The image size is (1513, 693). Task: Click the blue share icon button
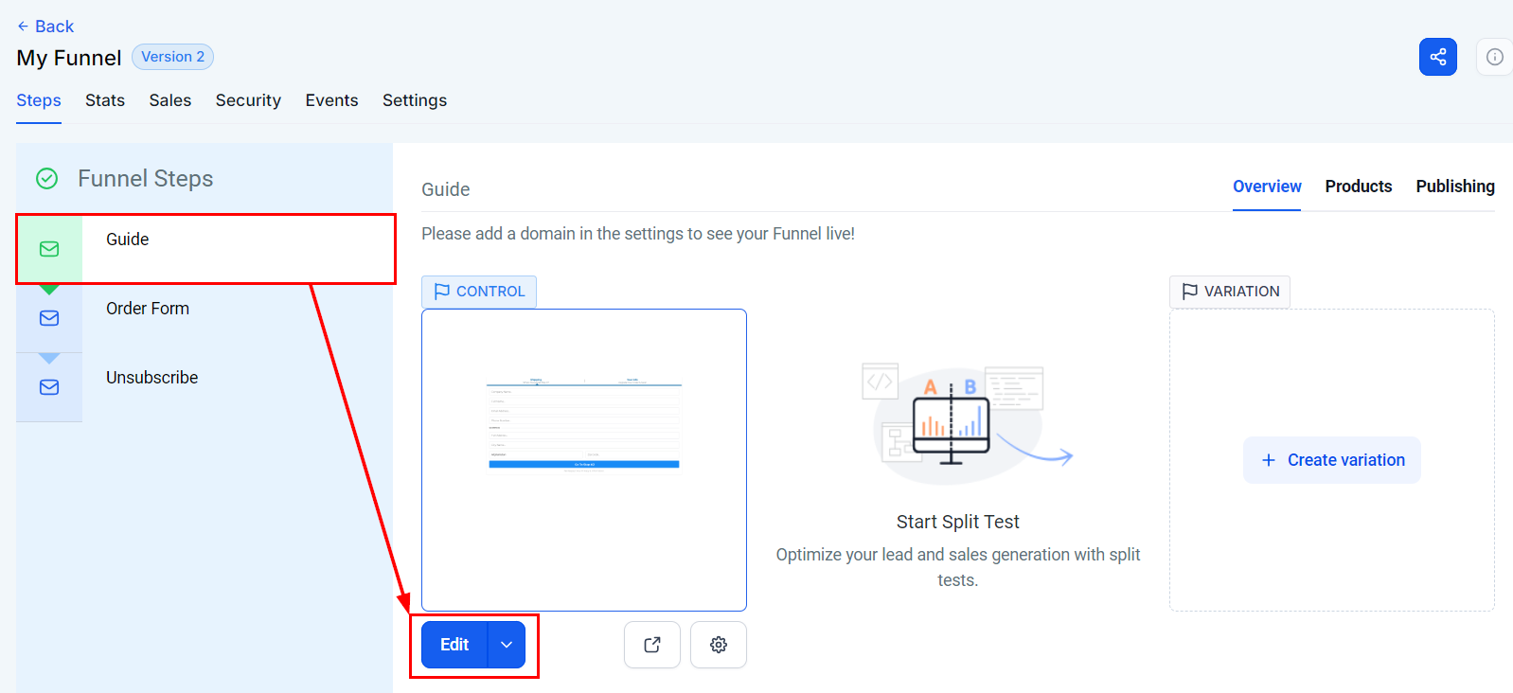pos(1437,57)
